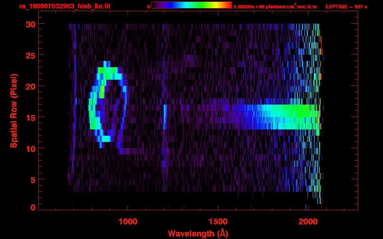Click the Spatial Row (Pixel) axis title
This screenshot has height=239, width=383.
[x=14, y=110]
